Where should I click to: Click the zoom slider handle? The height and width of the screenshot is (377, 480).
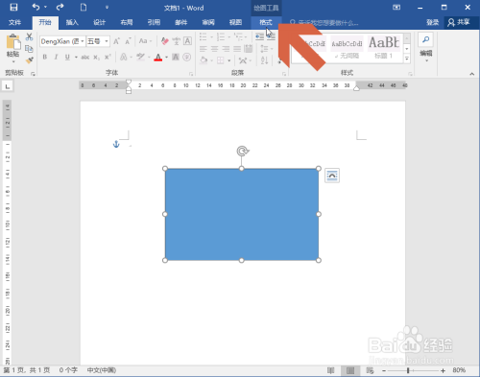408,370
